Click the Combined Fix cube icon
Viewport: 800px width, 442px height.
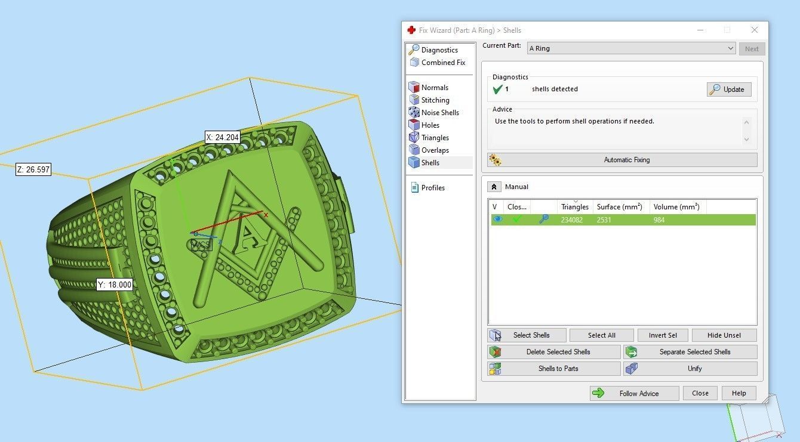click(414, 62)
